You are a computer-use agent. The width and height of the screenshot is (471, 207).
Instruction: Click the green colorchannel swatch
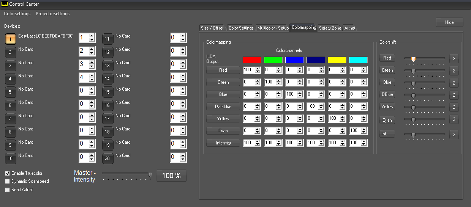pyautogui.click(x=273, y=60)
